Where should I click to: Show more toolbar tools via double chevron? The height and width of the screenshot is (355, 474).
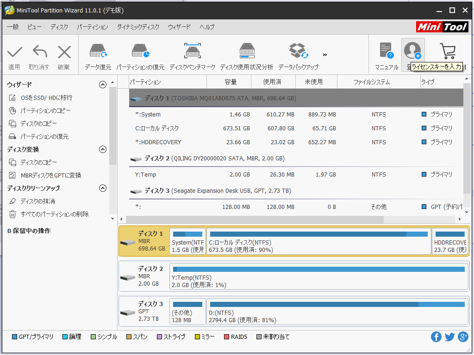324,55
